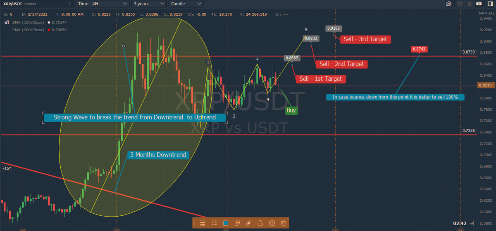The width and height of the screenshot is (496, 231).
Task: Click the Elliott wave label 1
Action: pyautogui.click(x=208, y=62)
